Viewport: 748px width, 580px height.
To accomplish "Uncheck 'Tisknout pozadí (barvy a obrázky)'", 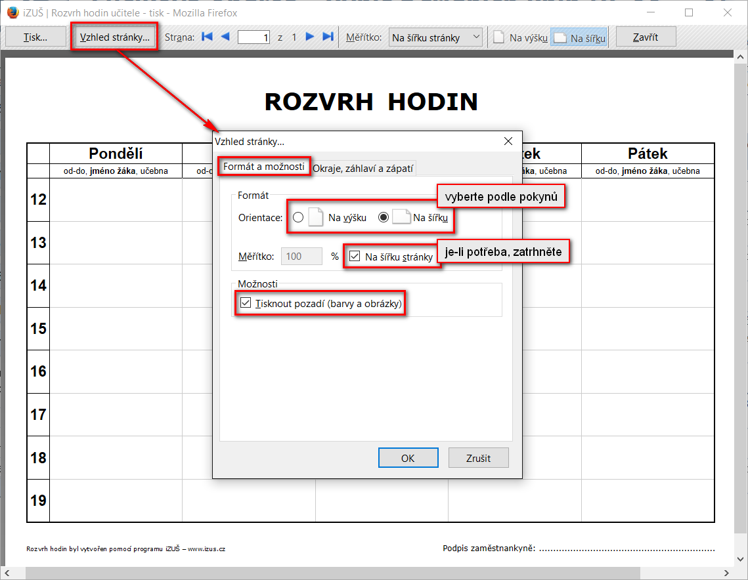I will (x=246, y=303).
